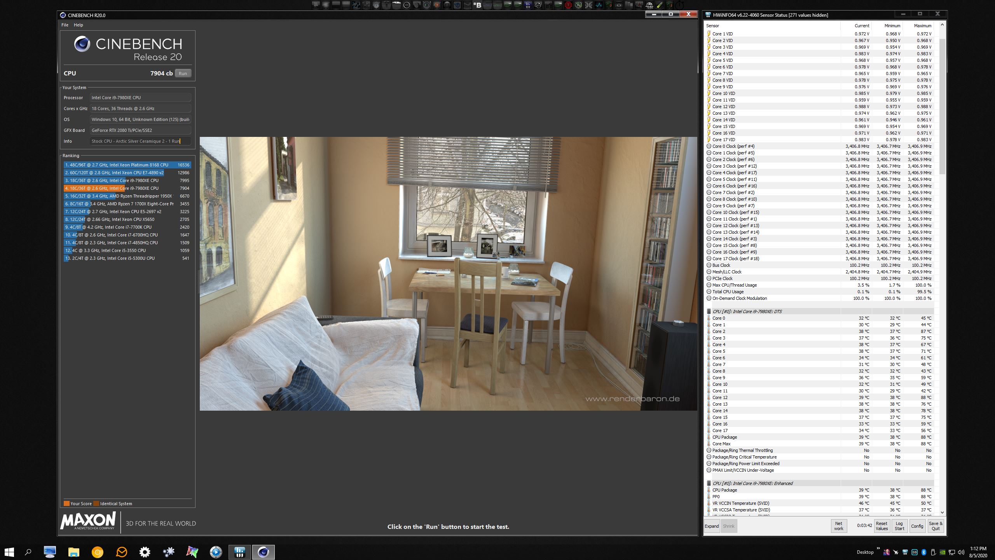The image size is (995, 560).
Task: Click the Bluetooth tray icon
Action: (924, 552)
